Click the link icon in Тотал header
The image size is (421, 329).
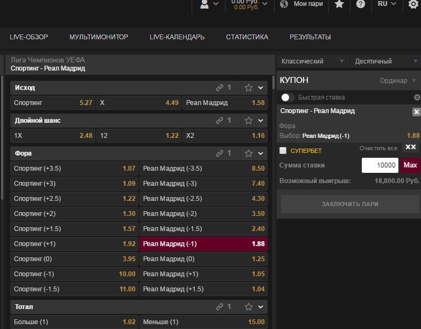(220, 307)
